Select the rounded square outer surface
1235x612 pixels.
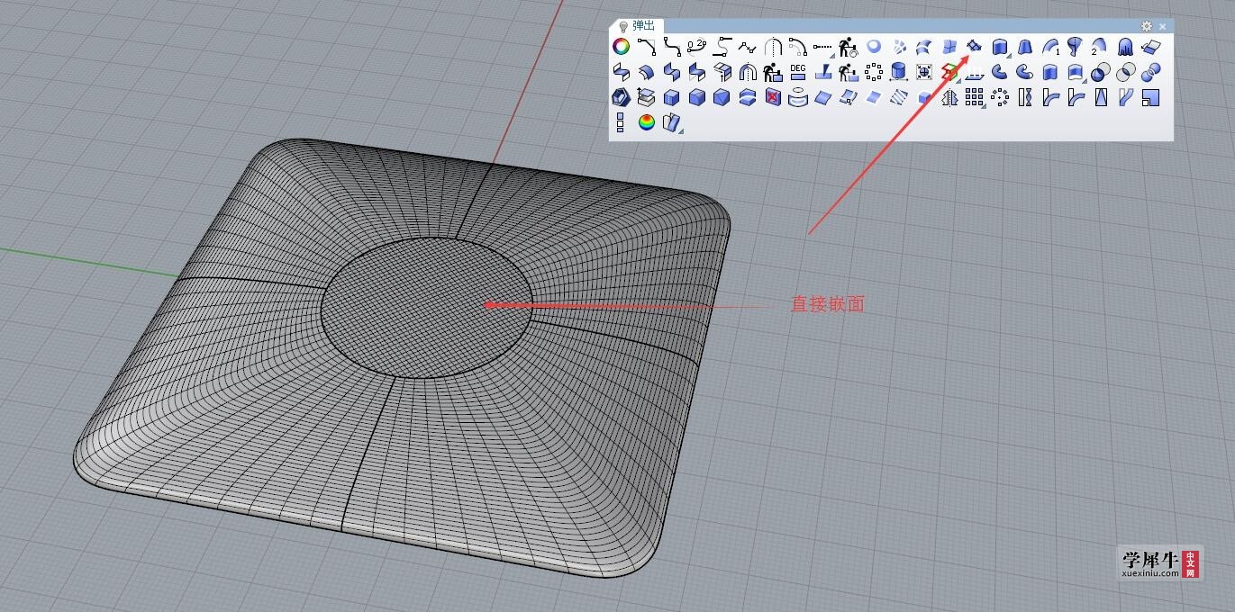click(401, 357)
